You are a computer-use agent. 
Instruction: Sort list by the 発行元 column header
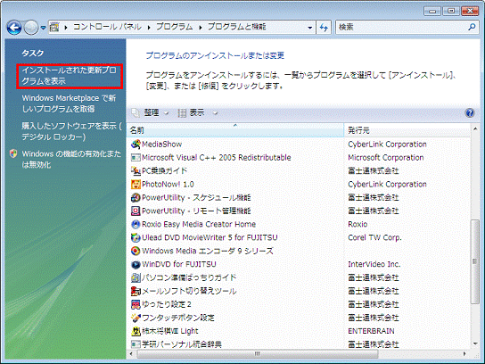[x=407, y=130]
